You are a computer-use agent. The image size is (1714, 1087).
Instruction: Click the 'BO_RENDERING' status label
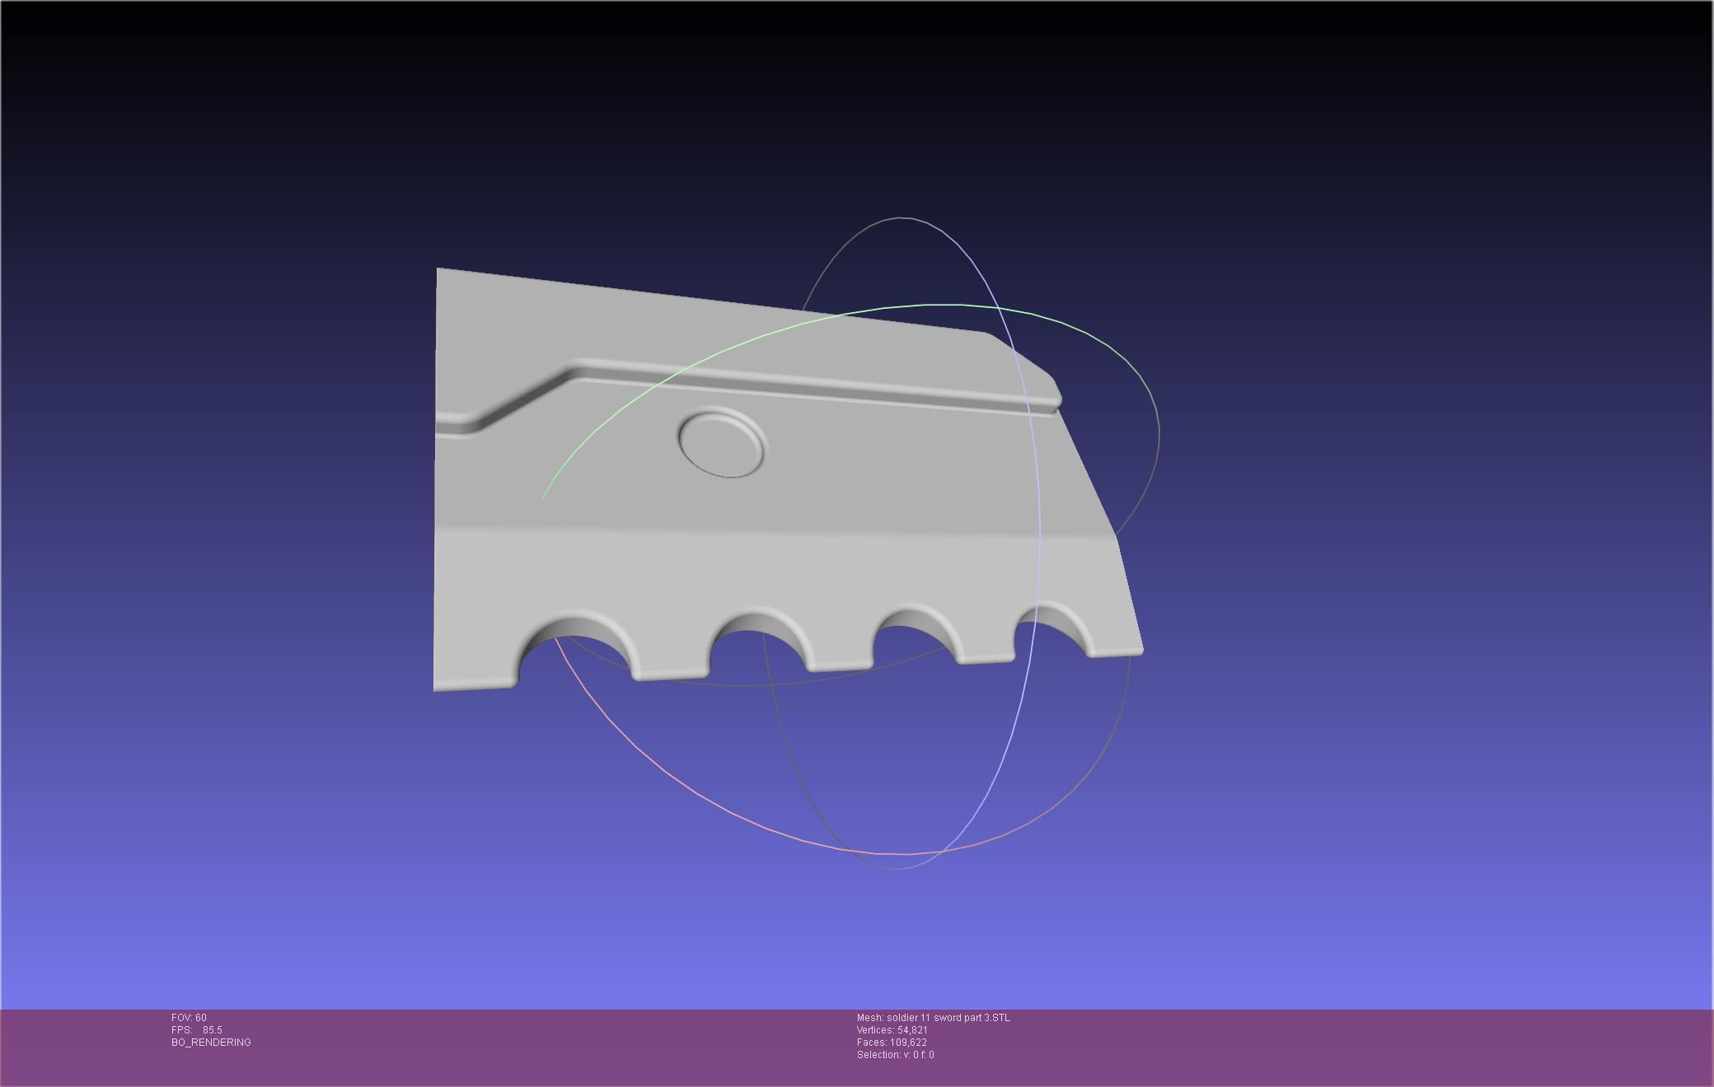(x=211, y=1043)
